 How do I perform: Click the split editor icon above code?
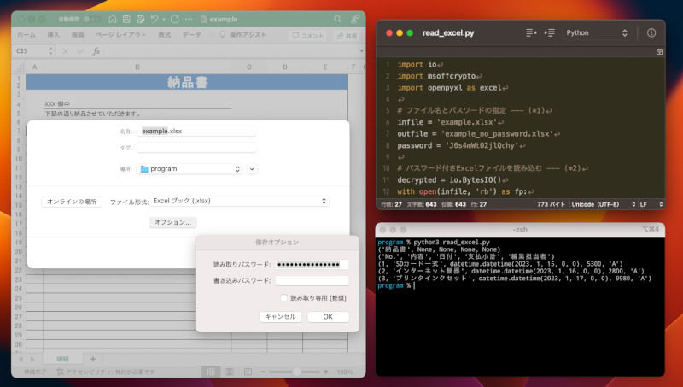point(658,52)
